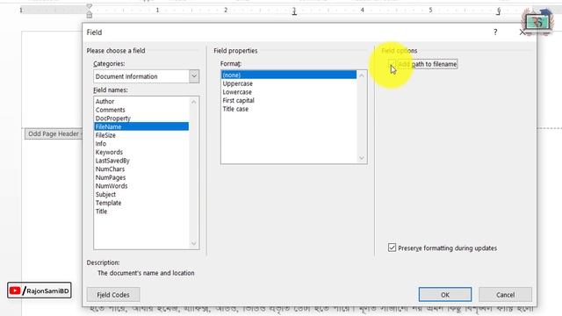The image size is (562, 316).
Task: Select NumWords field name
Action: pos(141,186)
